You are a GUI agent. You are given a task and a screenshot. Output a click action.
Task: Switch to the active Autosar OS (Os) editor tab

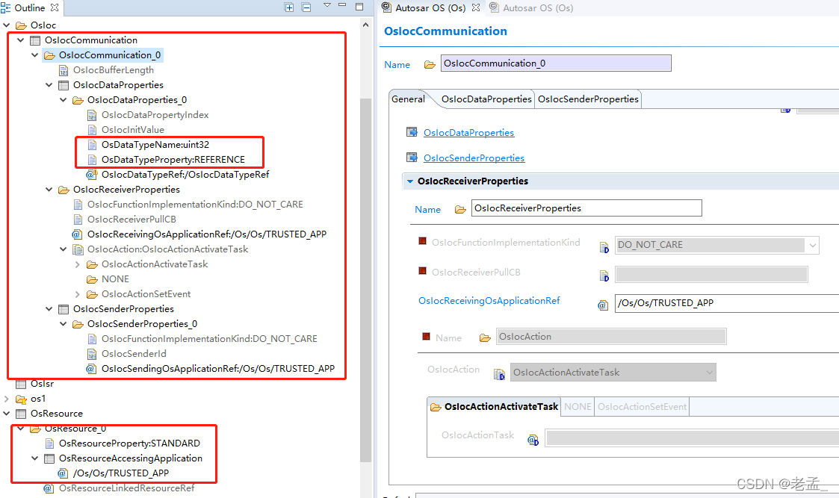point(430,8)
